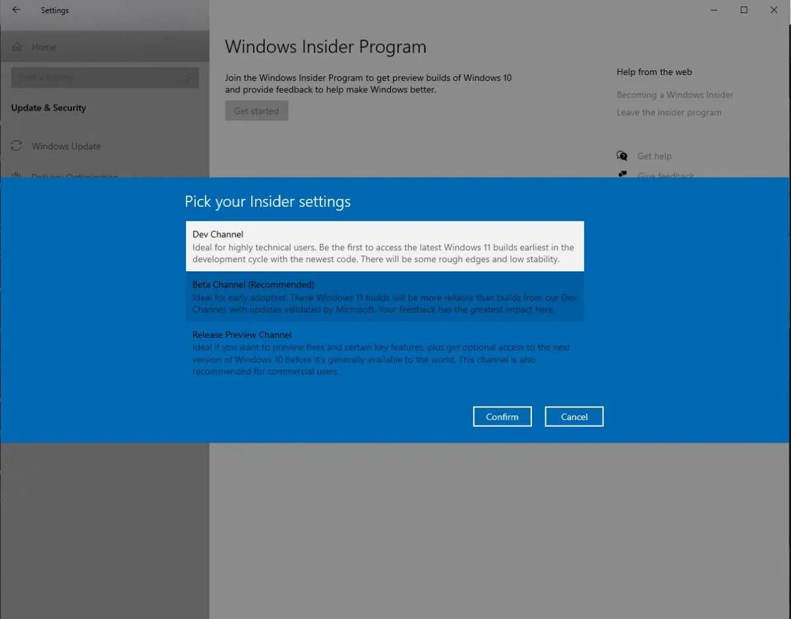Open the Leave the insider program link
Viewport: 791px width, 619px height.
(x=669, y=112)
